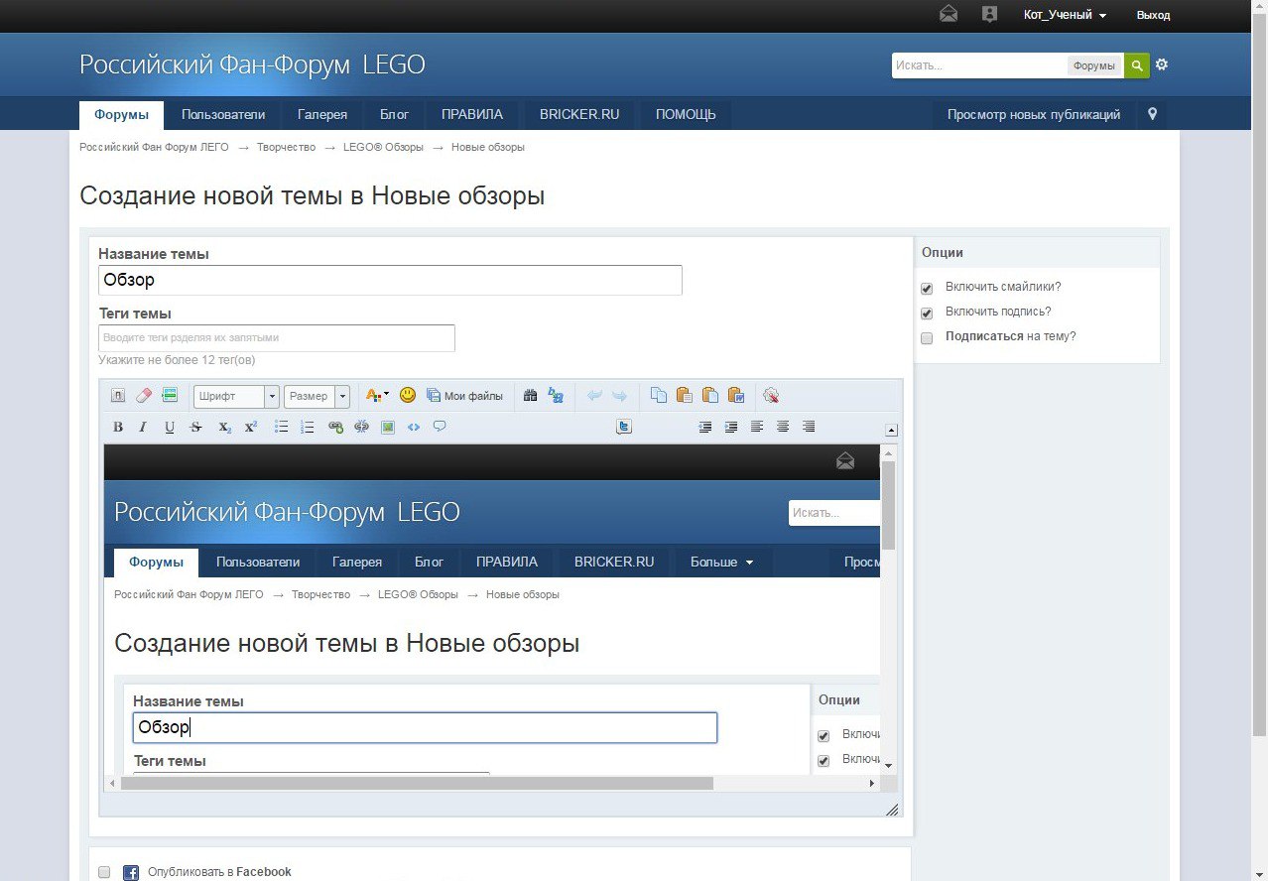Viewport: 1268px width, 881px height.
Task: Click the Выход logout link
Action: (1153, 15)
